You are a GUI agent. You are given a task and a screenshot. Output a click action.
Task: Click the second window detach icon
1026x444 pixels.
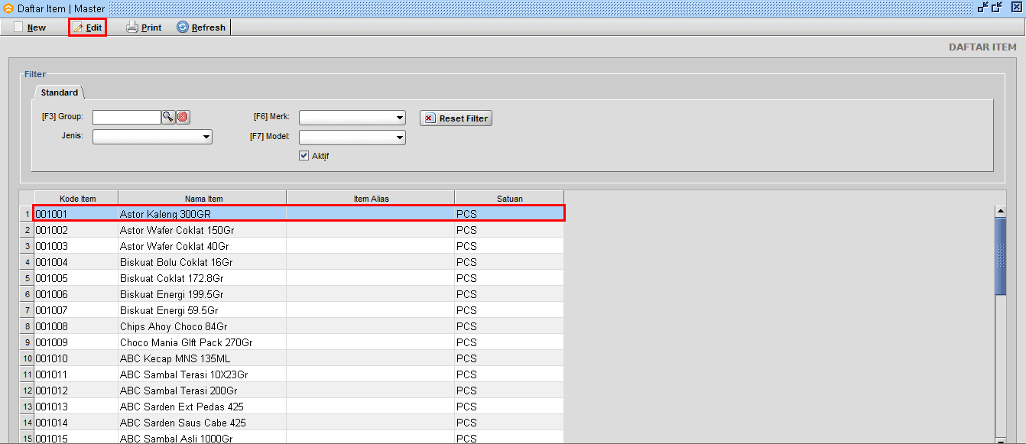996,7
